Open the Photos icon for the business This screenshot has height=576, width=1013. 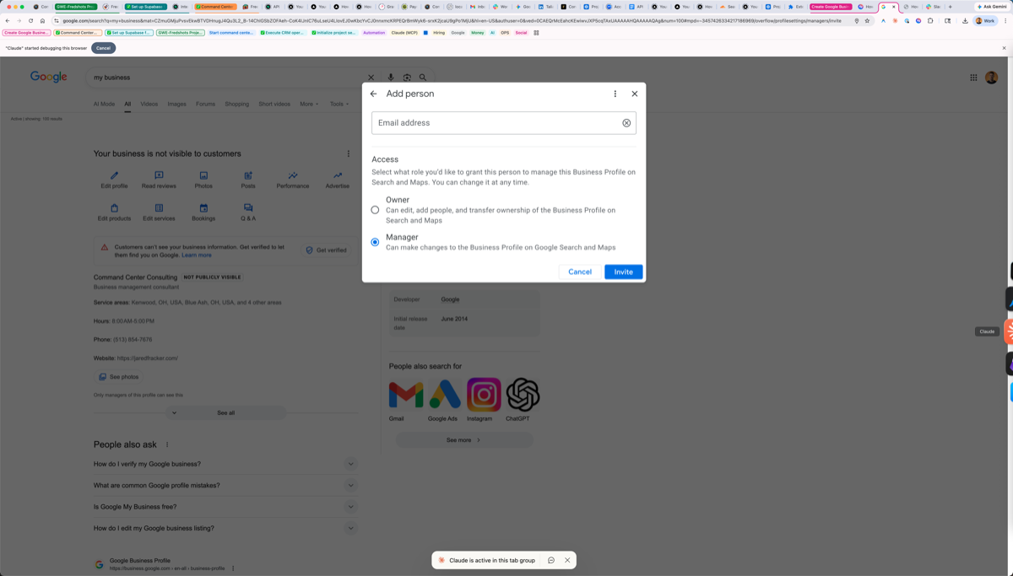point(203,175)
